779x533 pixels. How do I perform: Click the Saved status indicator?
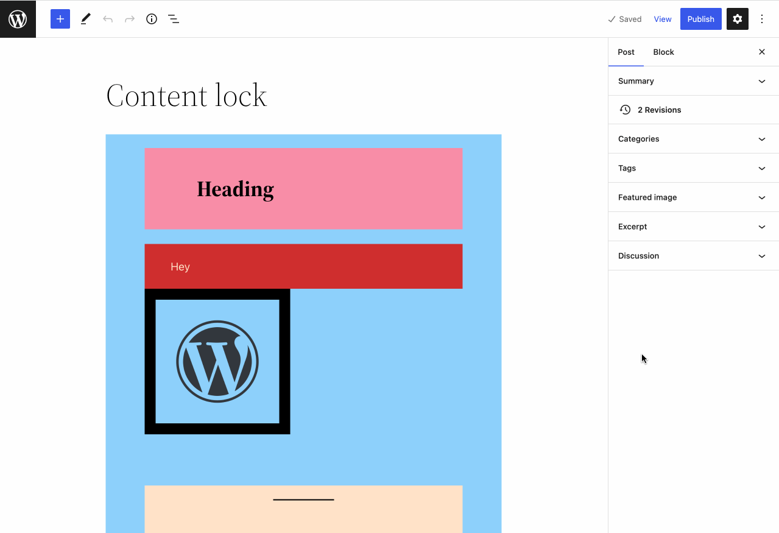[x=625, y=19]
